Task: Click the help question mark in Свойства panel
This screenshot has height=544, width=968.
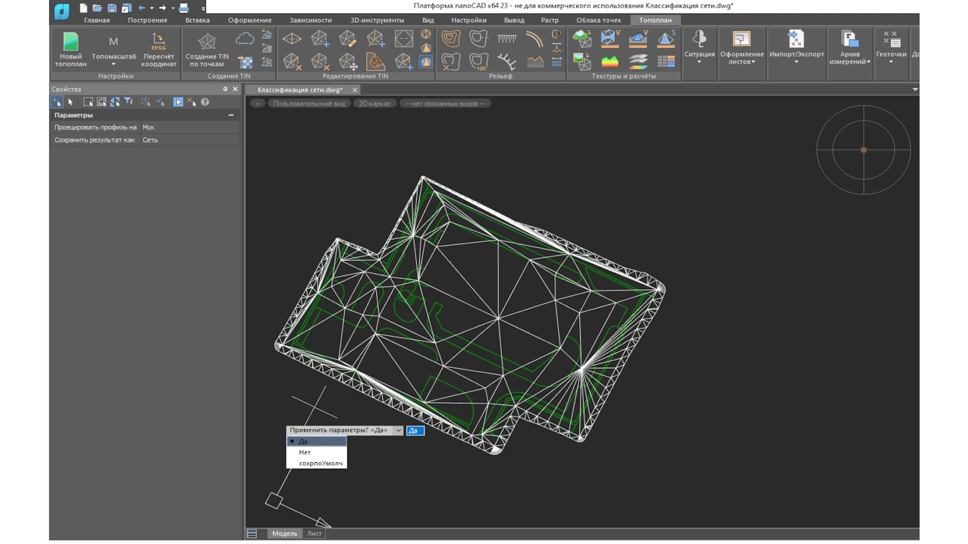Action: click(205, 102)
